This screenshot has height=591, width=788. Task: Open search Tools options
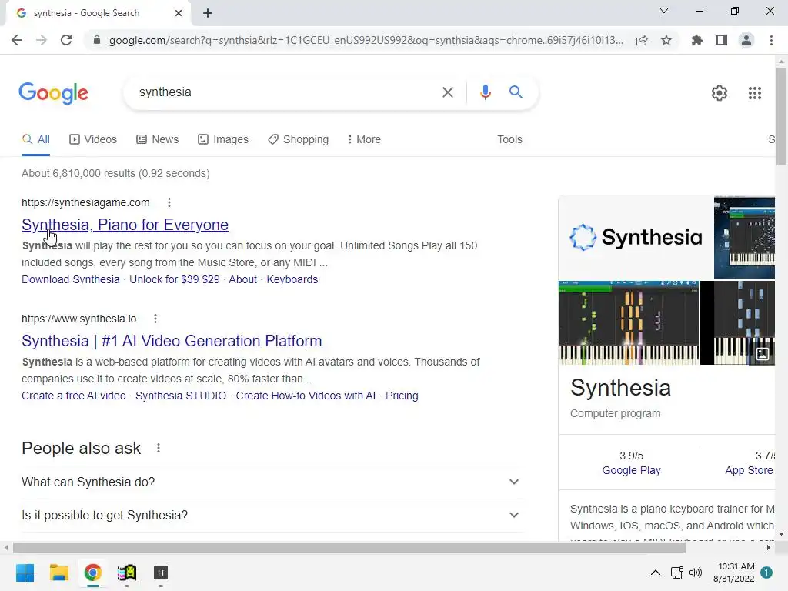509,139
